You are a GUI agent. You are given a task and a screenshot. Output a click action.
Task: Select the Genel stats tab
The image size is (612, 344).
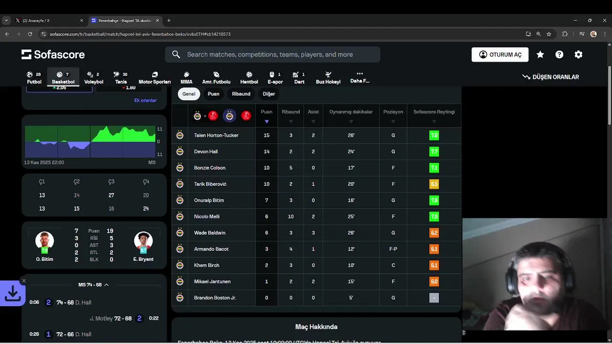(x=189, y=94)
